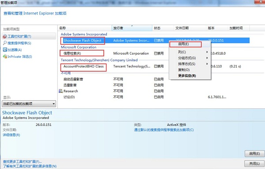Click the 26.0.0.151 value in details pane
This screenshot has width=265, height=169.
pyautogui.click(x=43, y=125)
